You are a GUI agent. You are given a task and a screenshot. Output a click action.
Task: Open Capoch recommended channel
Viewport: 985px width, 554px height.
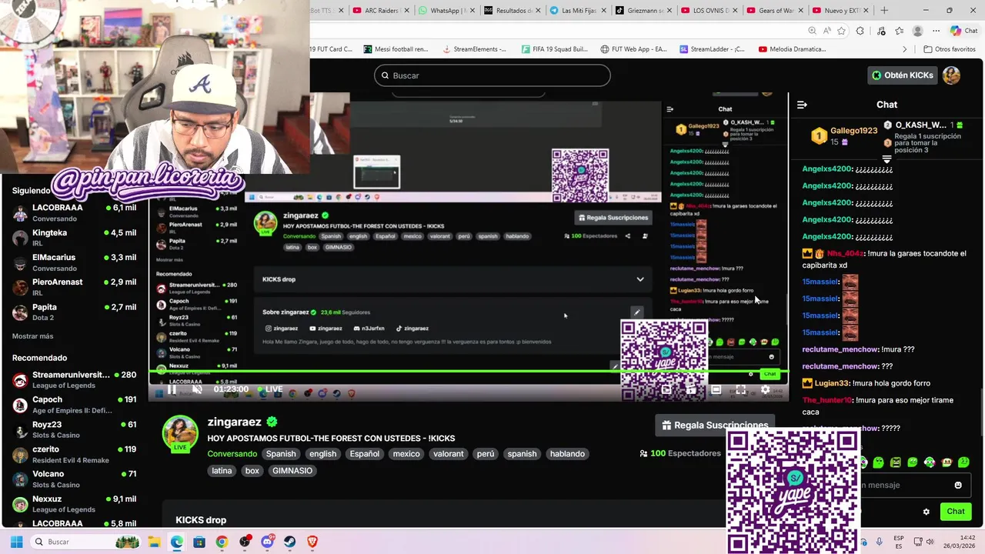point(74,405)
